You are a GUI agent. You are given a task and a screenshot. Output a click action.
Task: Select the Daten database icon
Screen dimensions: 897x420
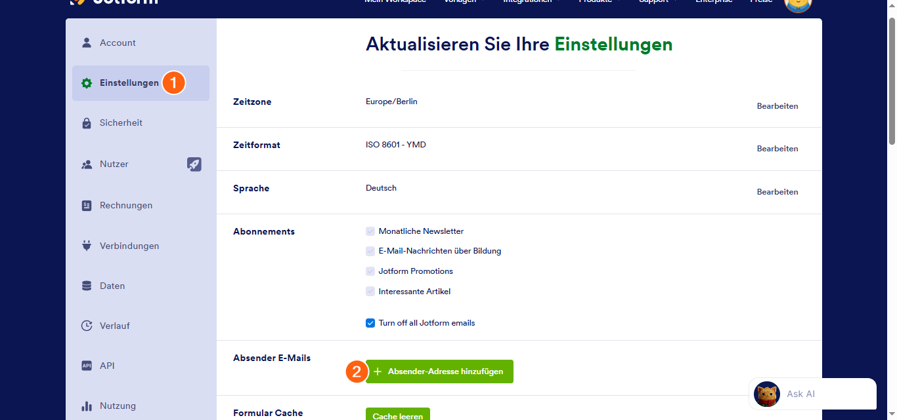click(86, 286)
